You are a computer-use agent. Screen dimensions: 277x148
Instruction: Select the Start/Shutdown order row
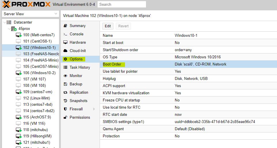(x=188, y=50)
